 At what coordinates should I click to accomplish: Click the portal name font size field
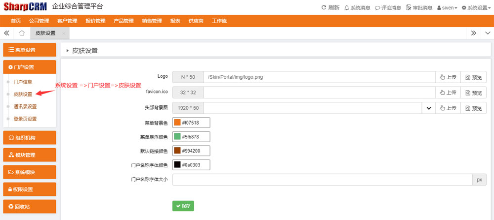click(x=322, y=180)
